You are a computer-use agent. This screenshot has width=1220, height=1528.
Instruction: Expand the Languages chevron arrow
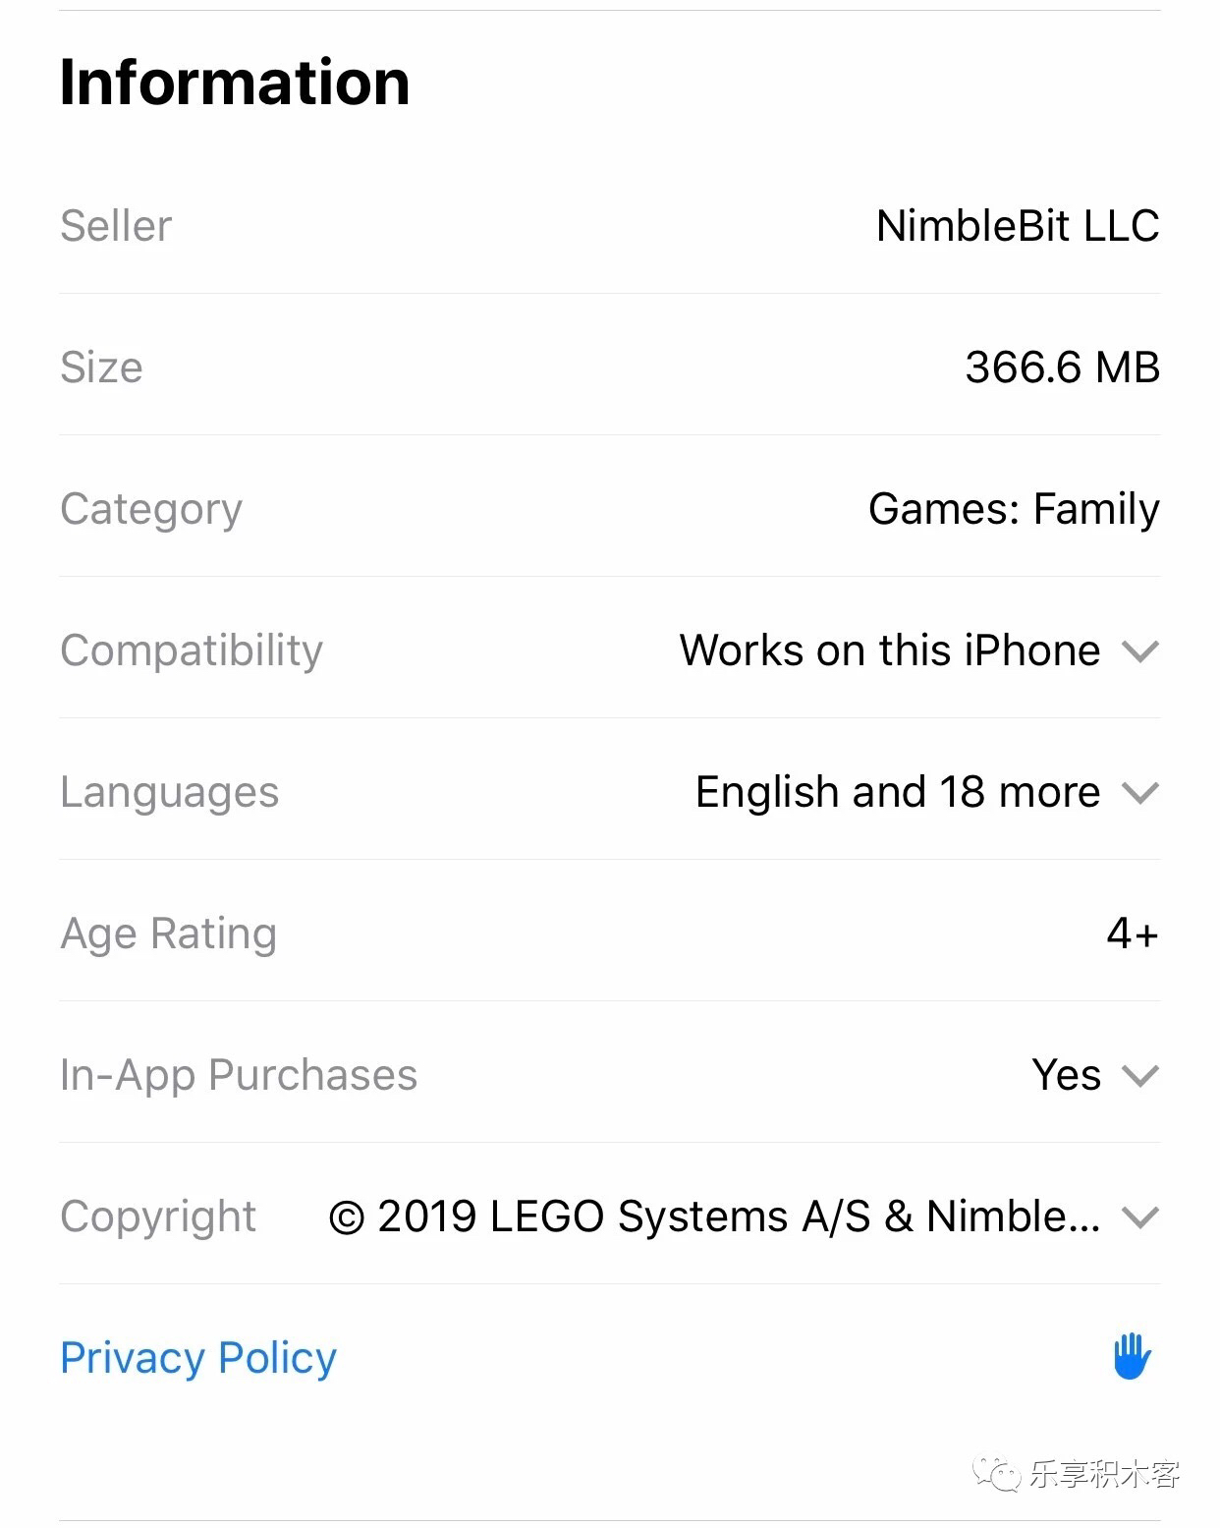coord(1140,792)
